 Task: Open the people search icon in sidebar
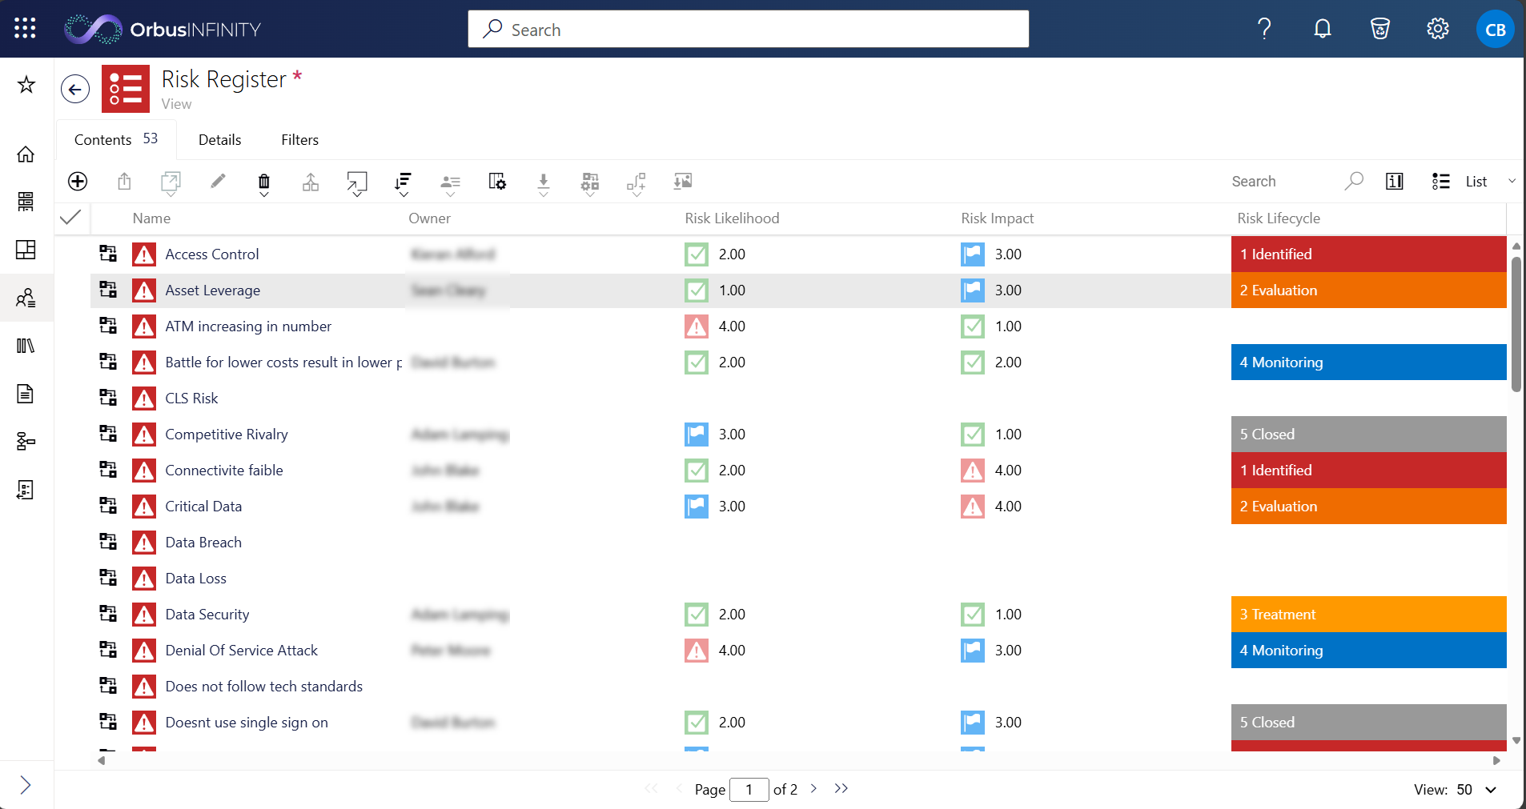26,298
